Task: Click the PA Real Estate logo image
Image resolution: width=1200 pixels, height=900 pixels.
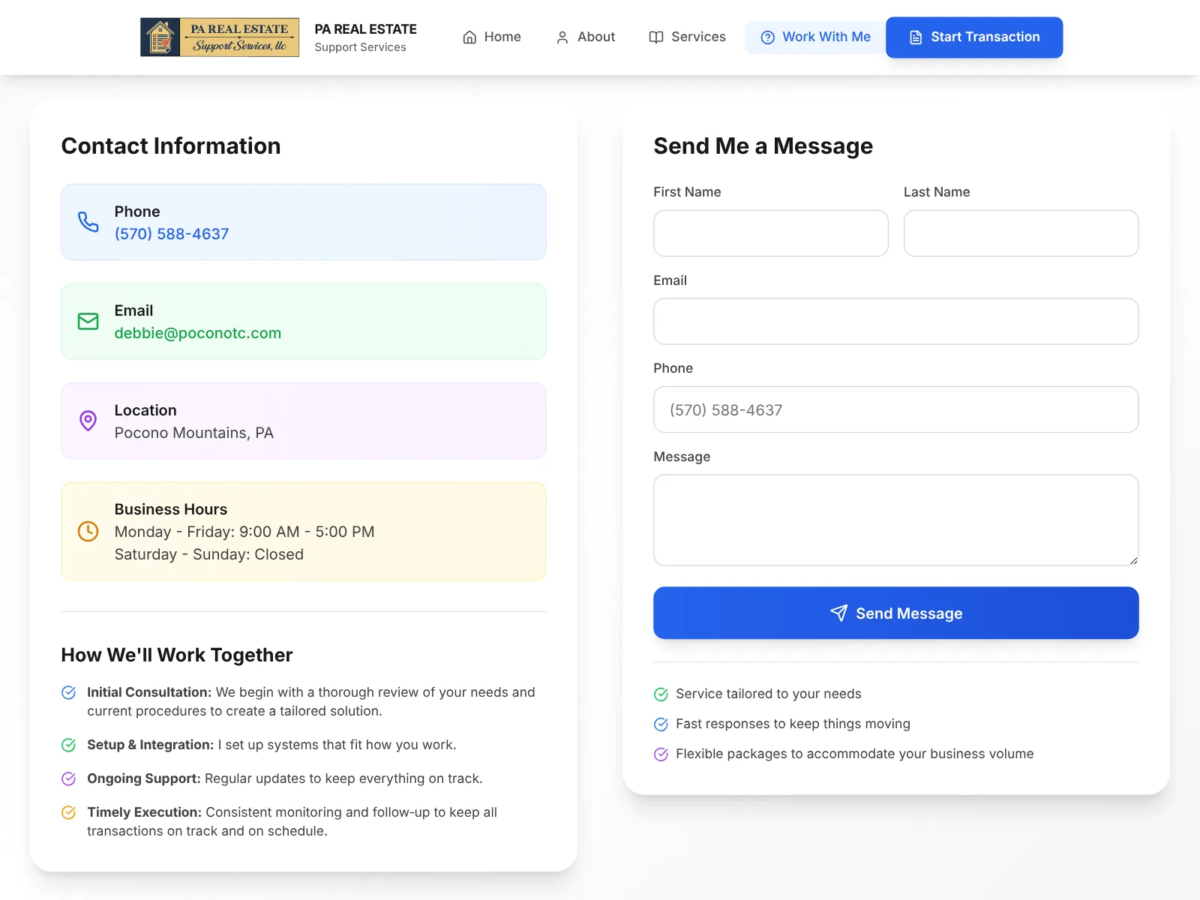Action: [220, 37]
